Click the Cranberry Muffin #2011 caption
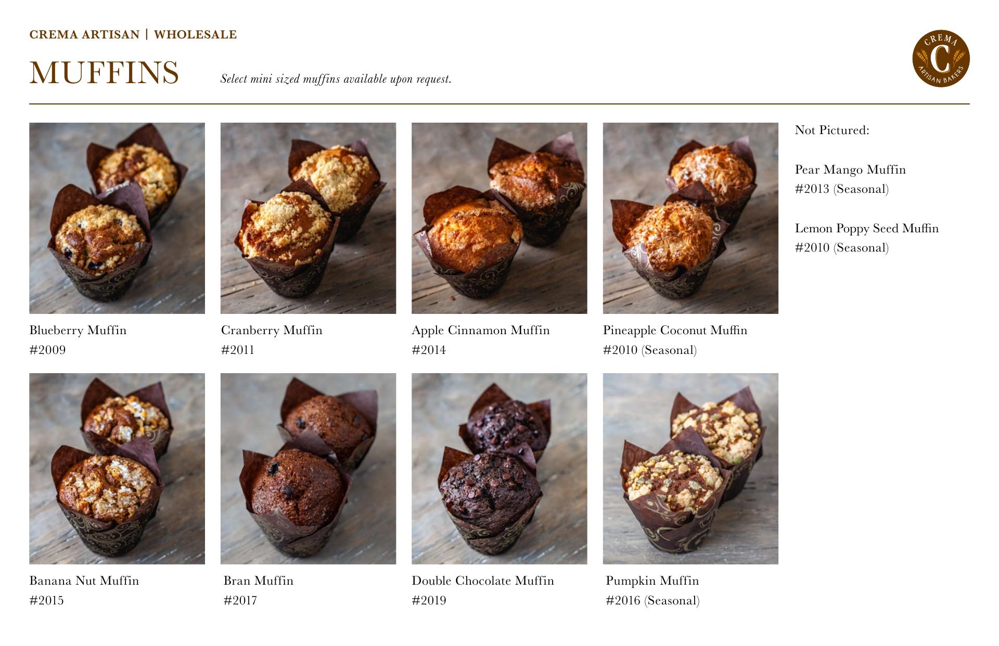 pos(272,340)
